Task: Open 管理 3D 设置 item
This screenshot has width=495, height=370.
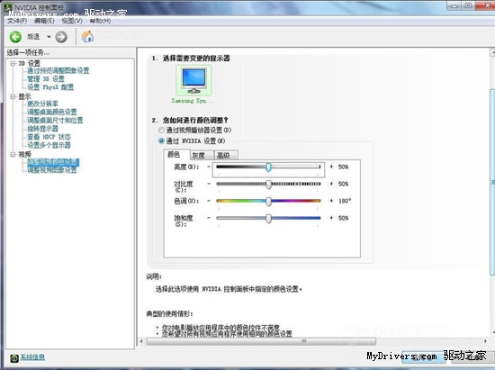Action: point(46,78)
